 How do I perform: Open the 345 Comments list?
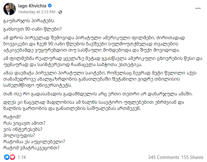point(163,157)
